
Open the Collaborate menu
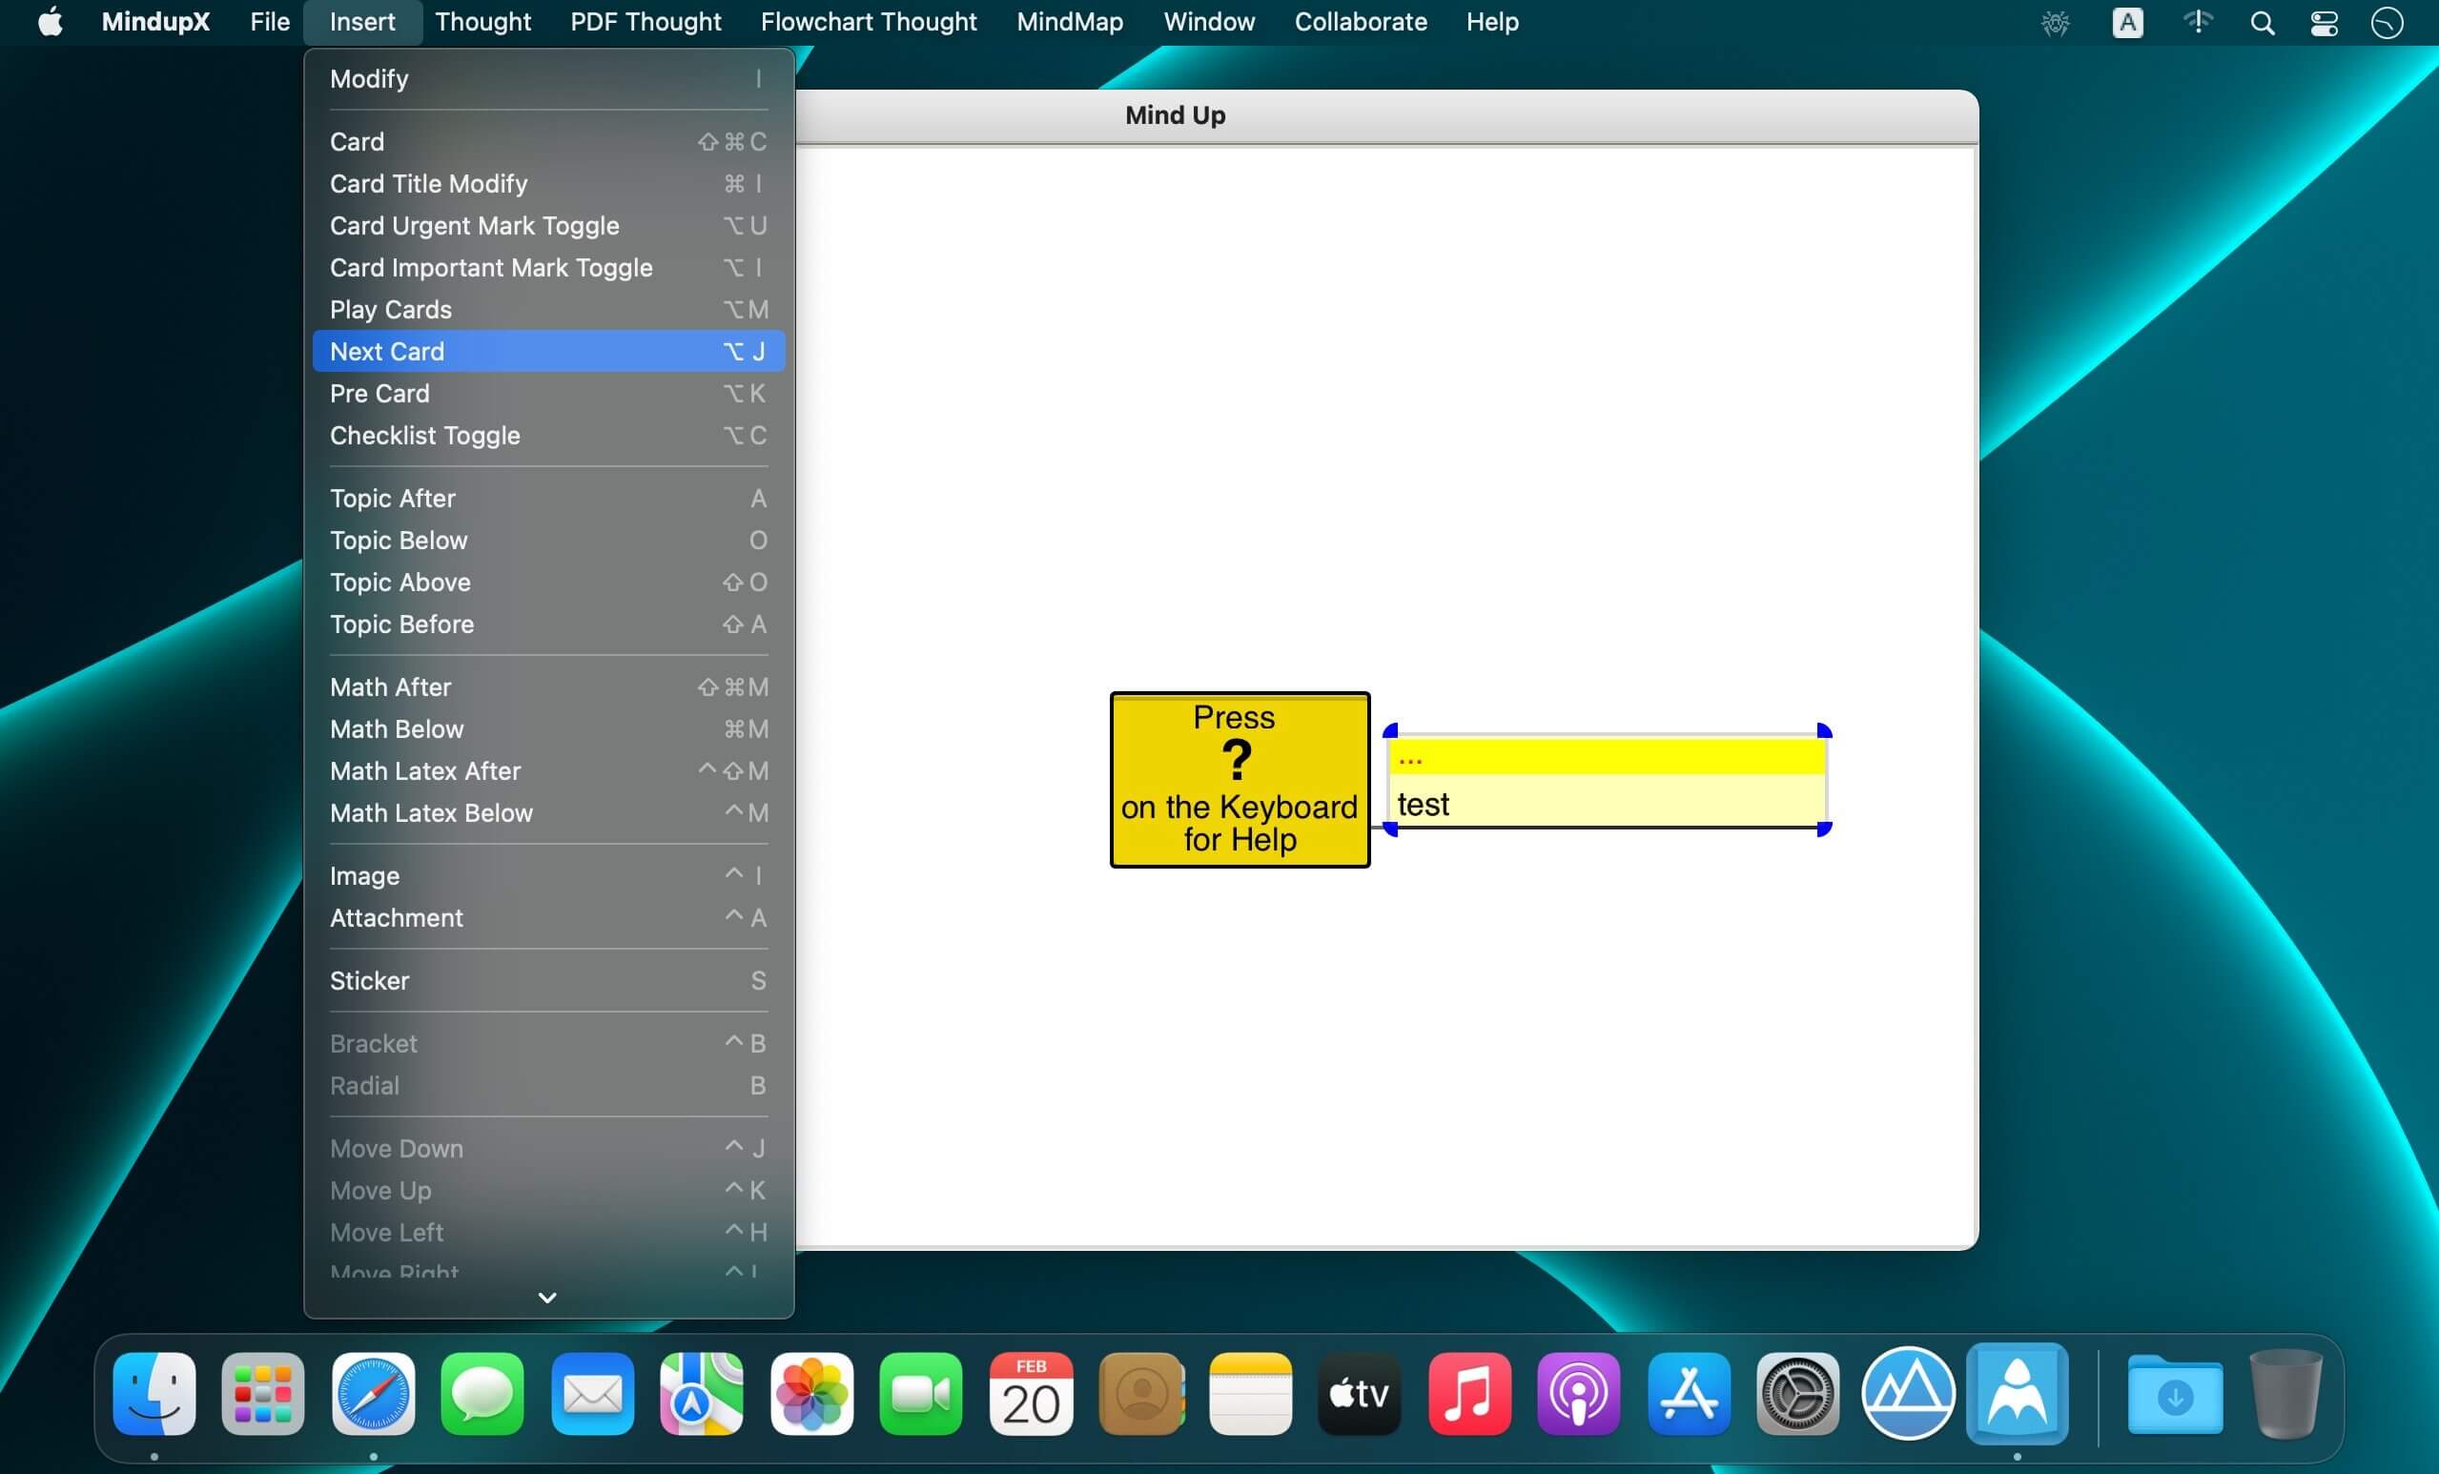[1360, 22]
